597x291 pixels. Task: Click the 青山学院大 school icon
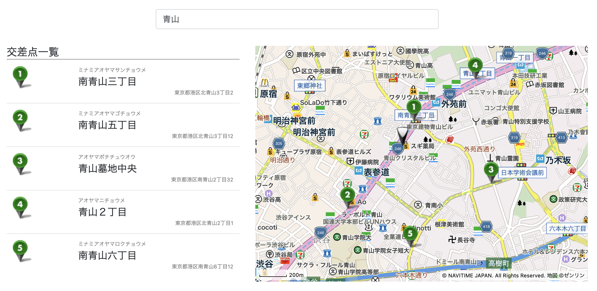pos(337,237)
